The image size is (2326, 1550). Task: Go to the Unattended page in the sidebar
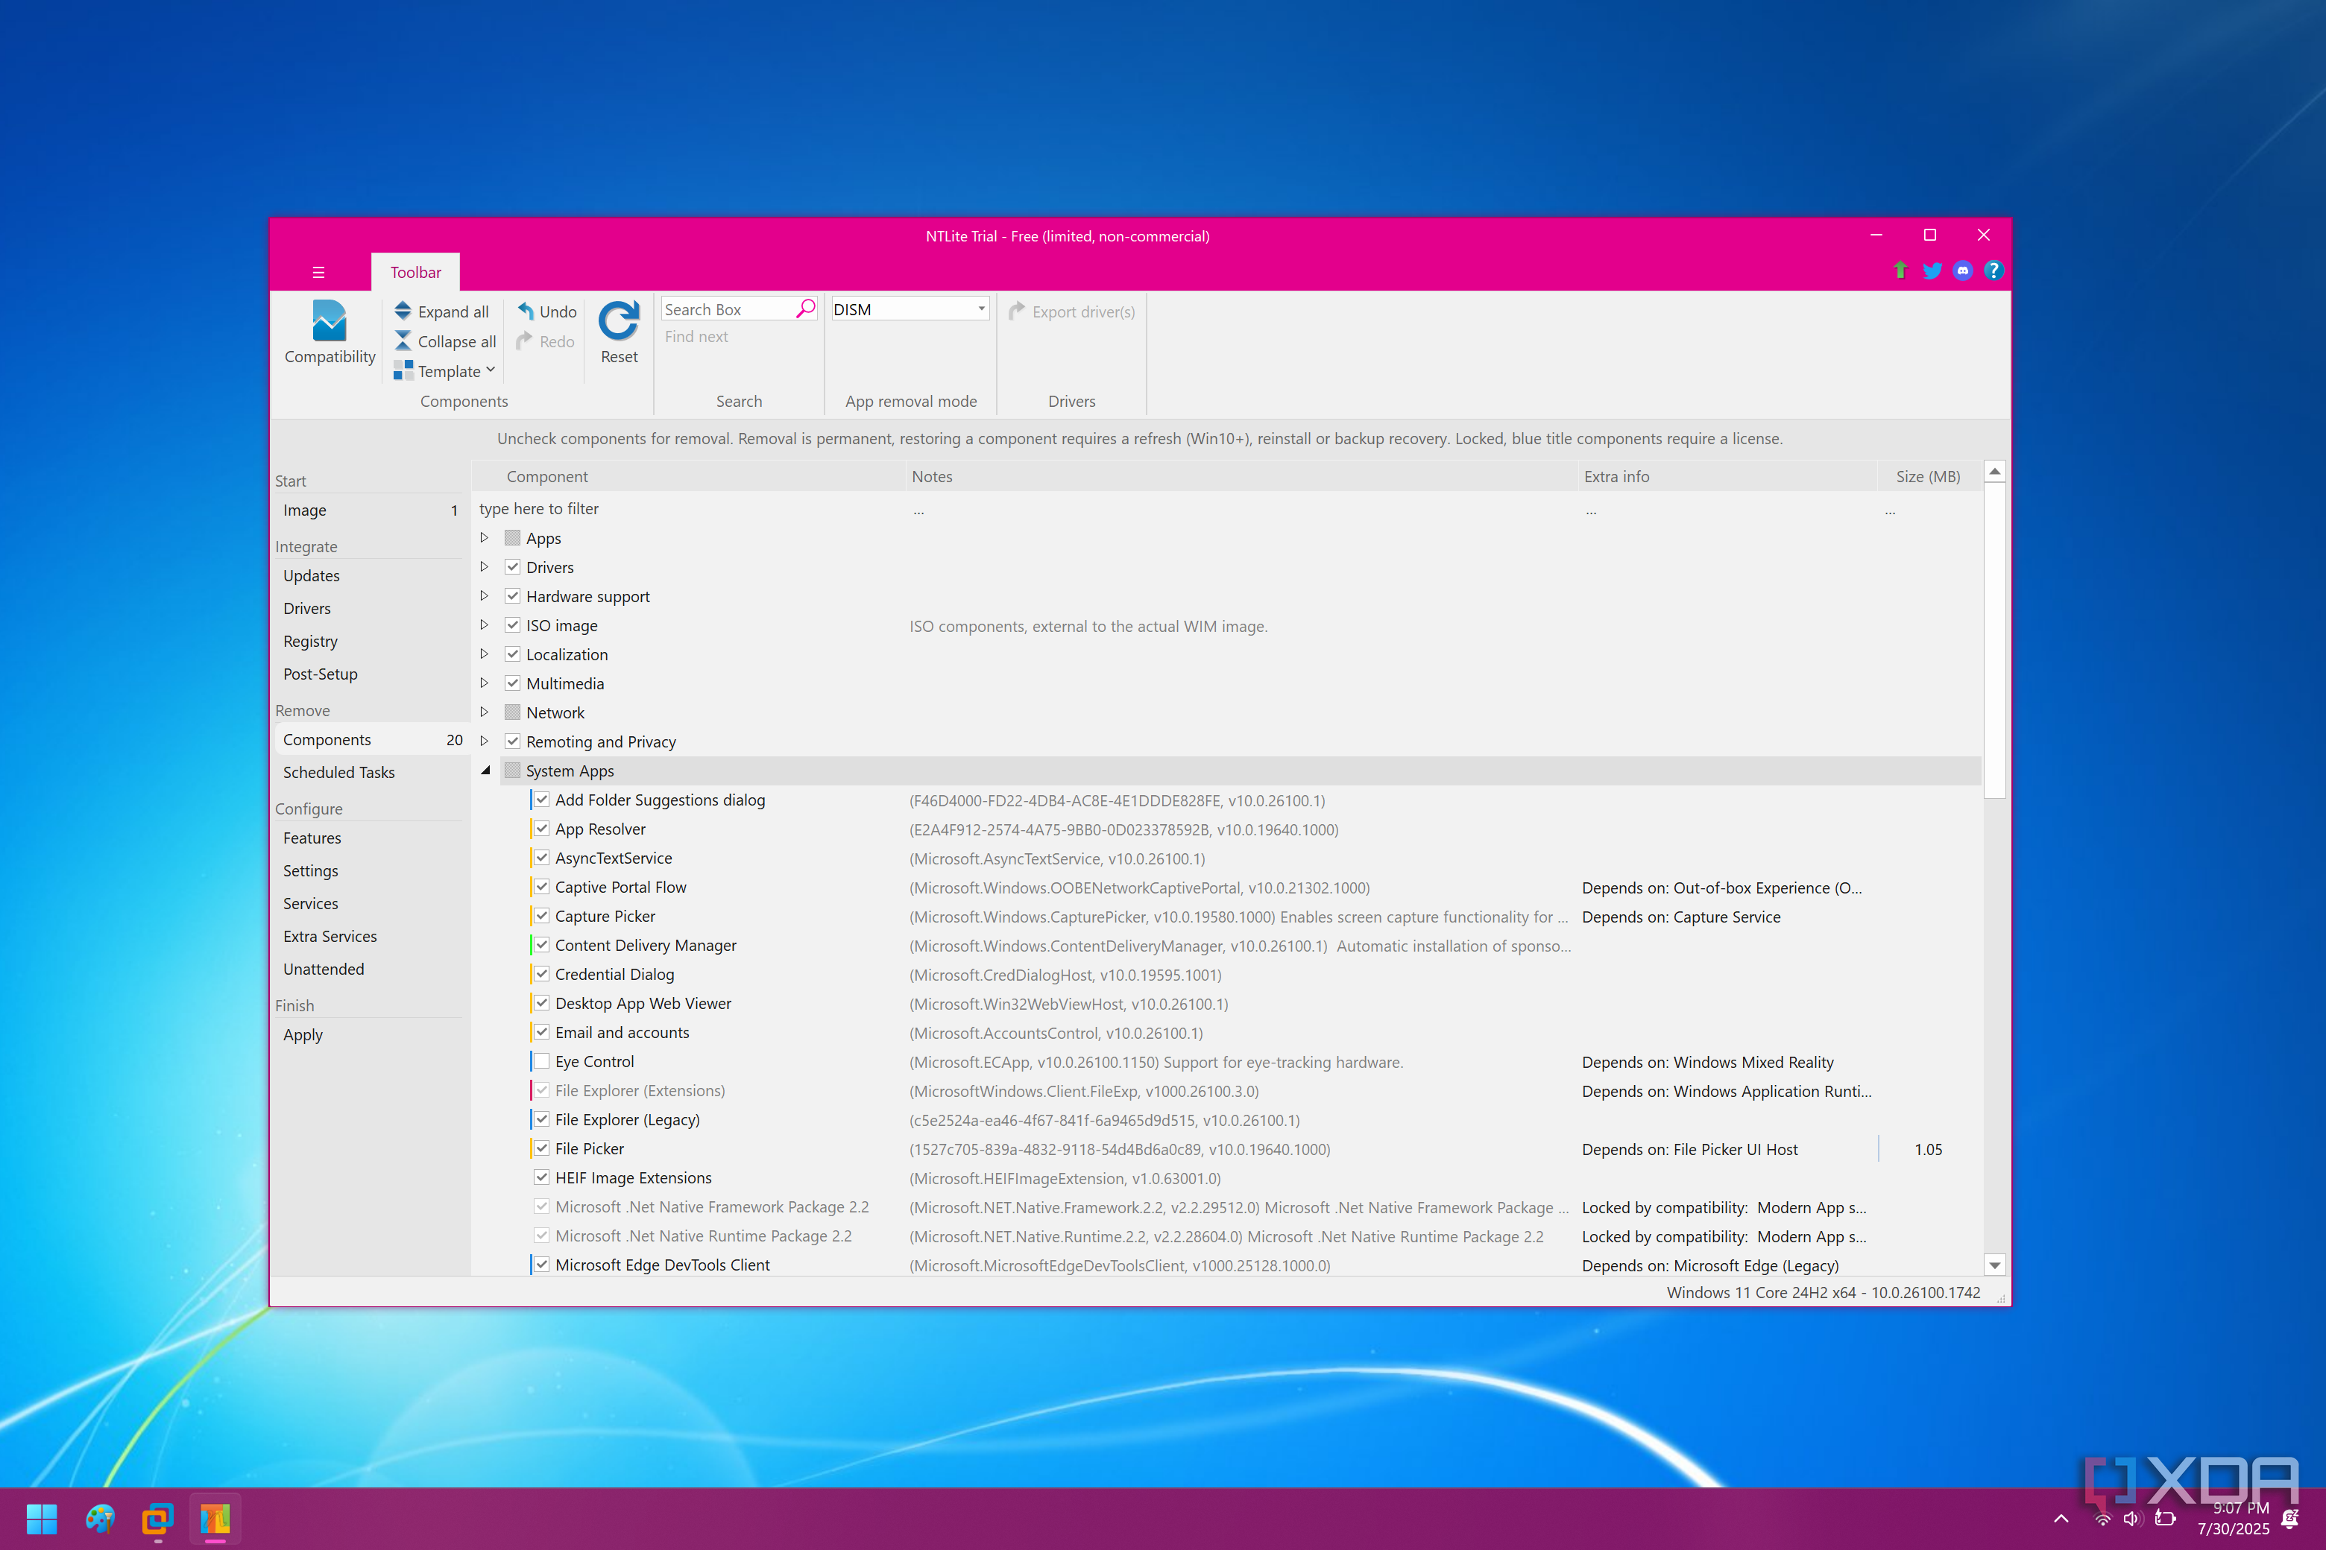coord(324,969)
